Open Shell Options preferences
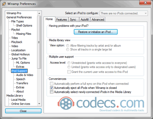This screenshot has height=119, width=153. pos(24,26)
